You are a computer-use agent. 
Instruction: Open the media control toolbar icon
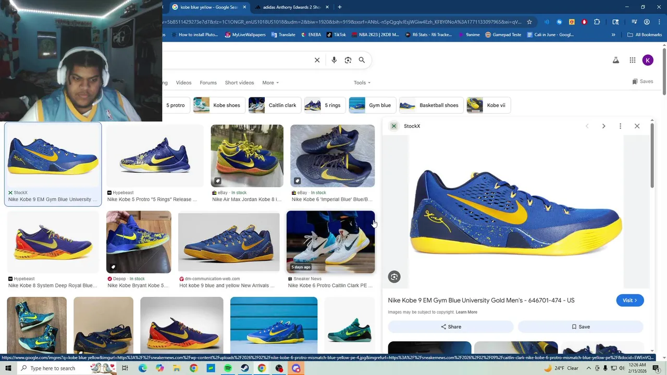tap(634, 22)
